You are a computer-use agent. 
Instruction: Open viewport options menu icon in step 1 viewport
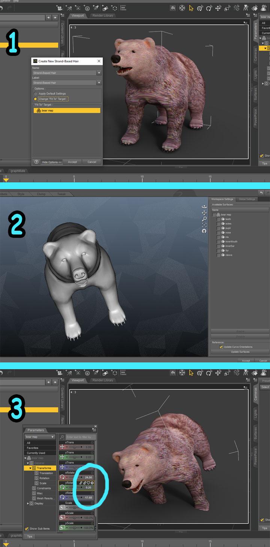245,23
